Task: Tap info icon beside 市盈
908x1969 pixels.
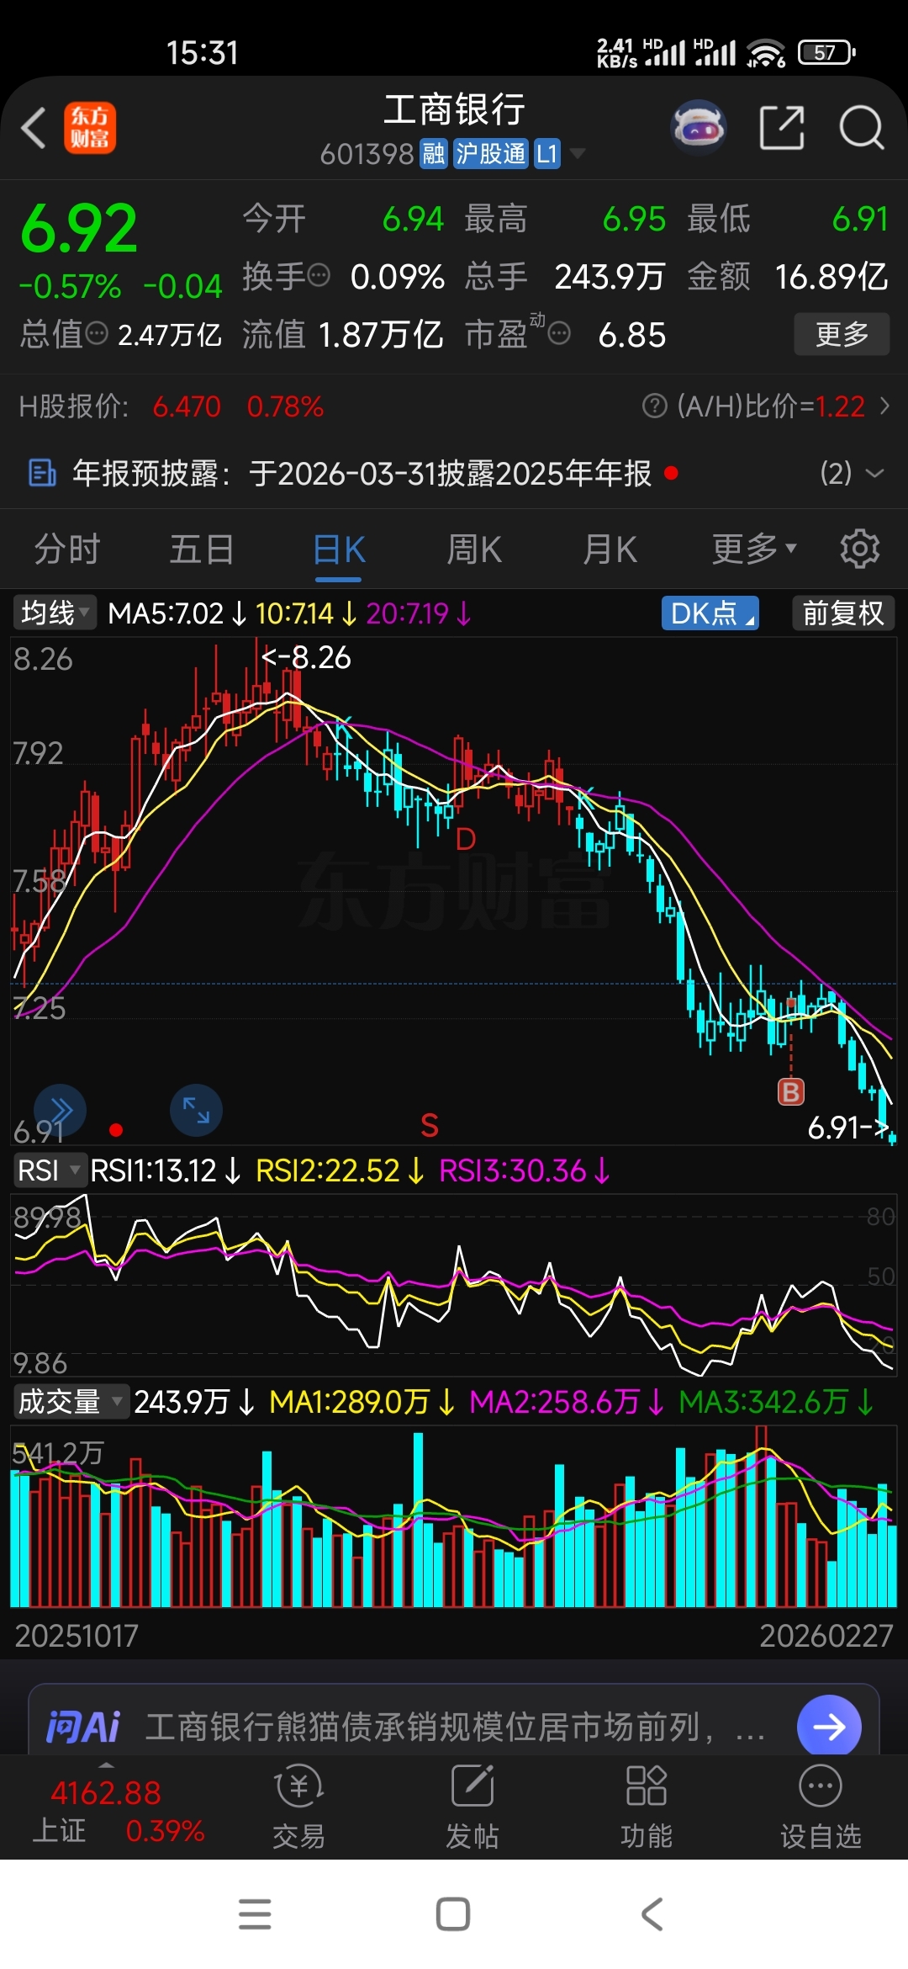Action: coord(559,334)
